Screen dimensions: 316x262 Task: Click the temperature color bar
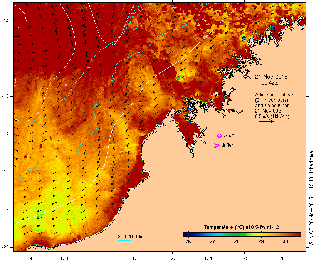(242, 234)
